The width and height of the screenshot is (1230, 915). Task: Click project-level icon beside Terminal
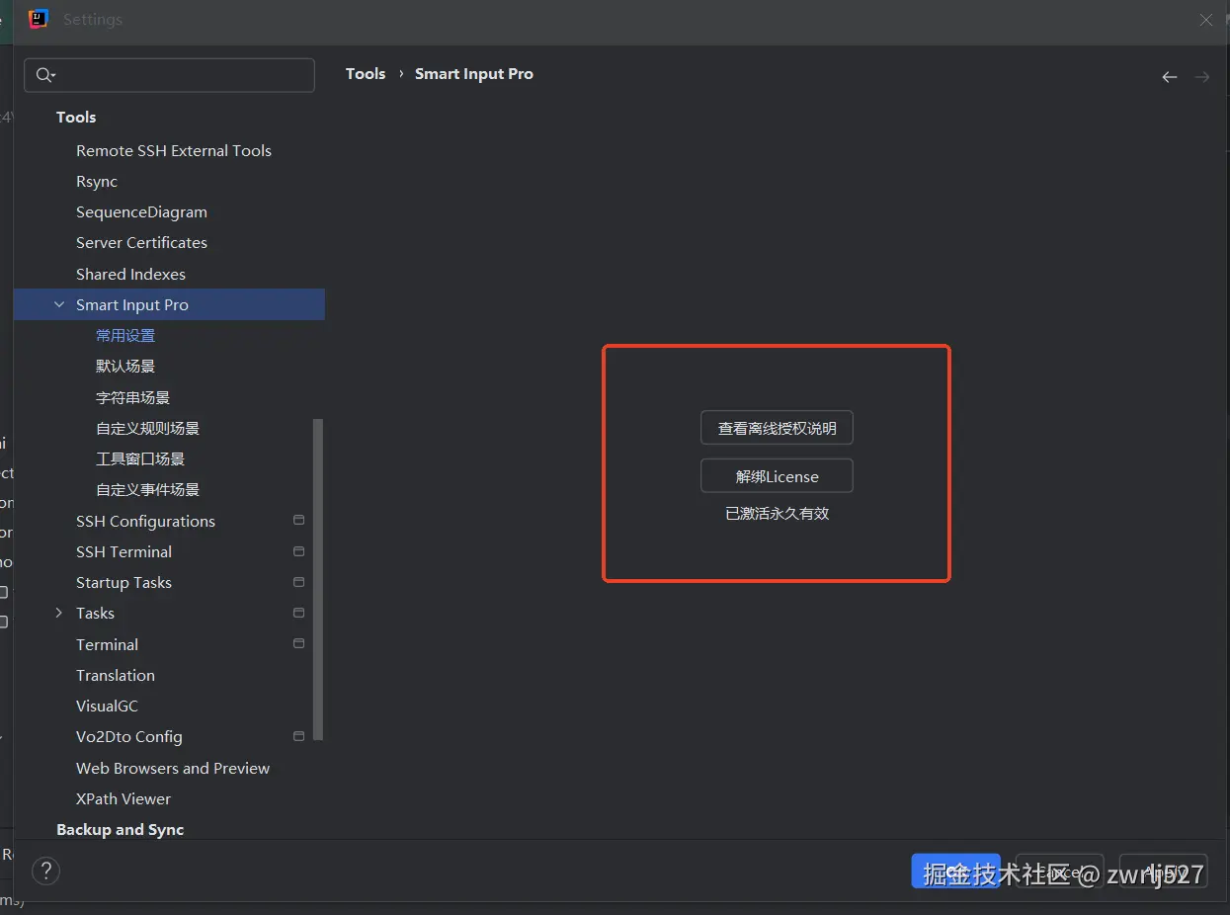[299, 643]
